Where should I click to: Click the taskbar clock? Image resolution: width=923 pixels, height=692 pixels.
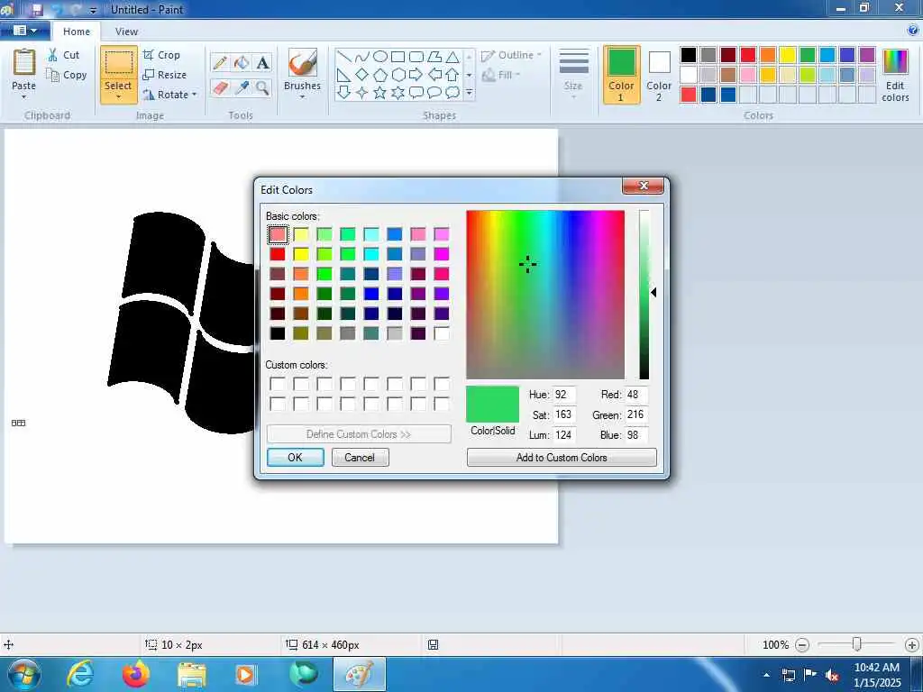pos(877,675)
